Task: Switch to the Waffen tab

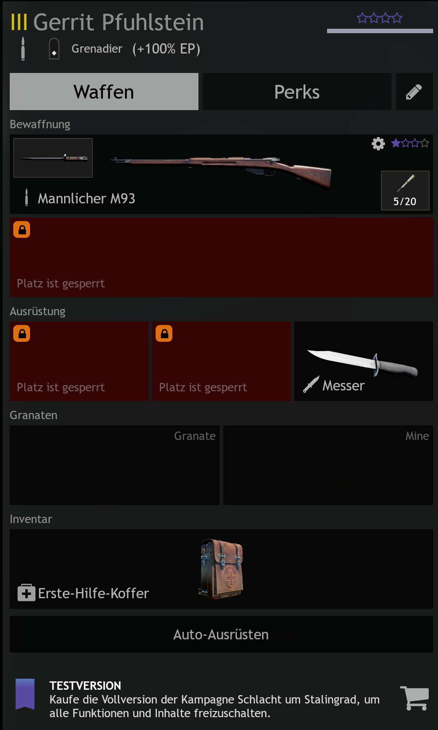Action: click(x=104, y=92)
